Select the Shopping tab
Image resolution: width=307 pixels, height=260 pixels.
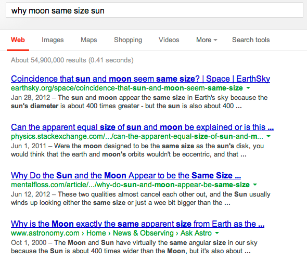tap(128, 40)
